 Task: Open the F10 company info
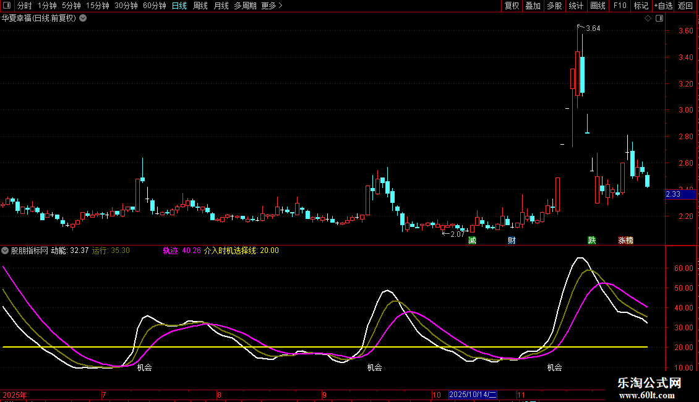pyautogui.click(x=619, y=6)
